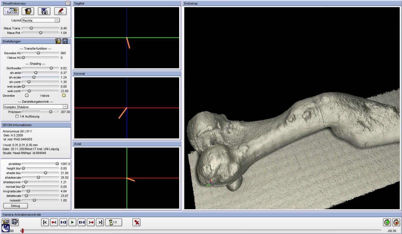This screenshot has height=234, width=402.
Task: Enable the 1/4 Auflösung checkbox
Action: (x=17, y=116)
